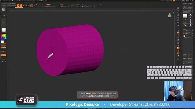Click the Solo icon on right shelf
195x109 pixels.
point(178,56)
